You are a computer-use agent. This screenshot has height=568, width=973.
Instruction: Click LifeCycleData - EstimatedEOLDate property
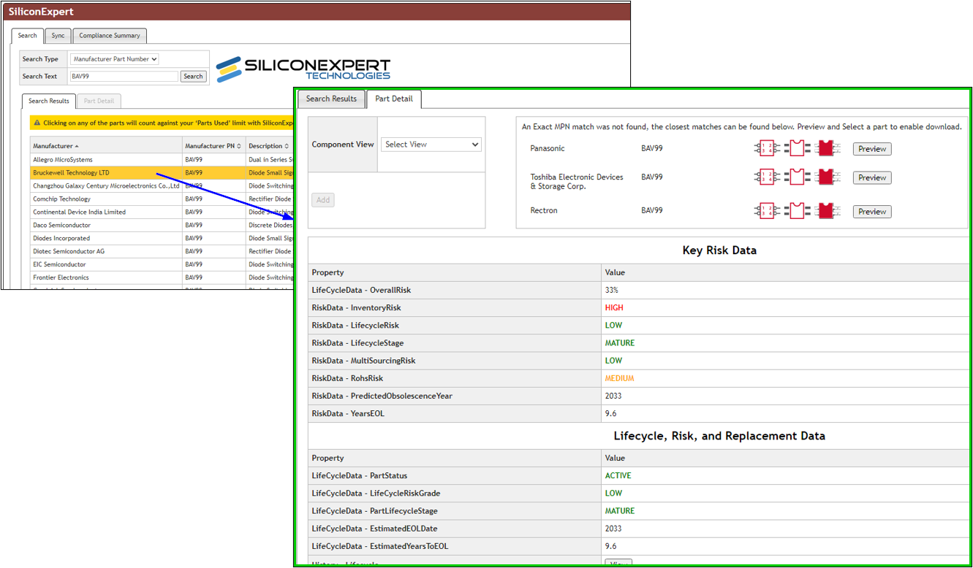[x=374, y=529]
